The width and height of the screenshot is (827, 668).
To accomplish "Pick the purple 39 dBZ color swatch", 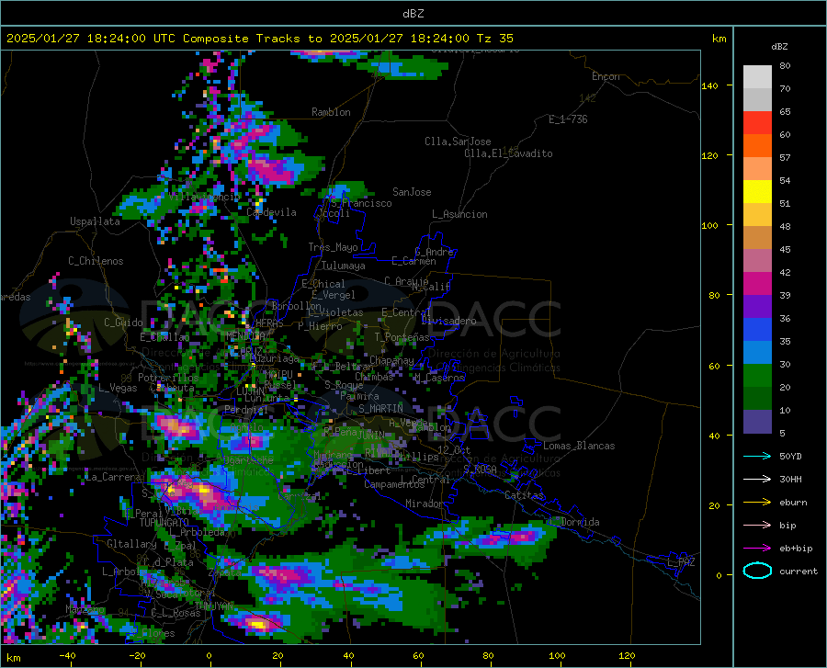I will (757, 307).
